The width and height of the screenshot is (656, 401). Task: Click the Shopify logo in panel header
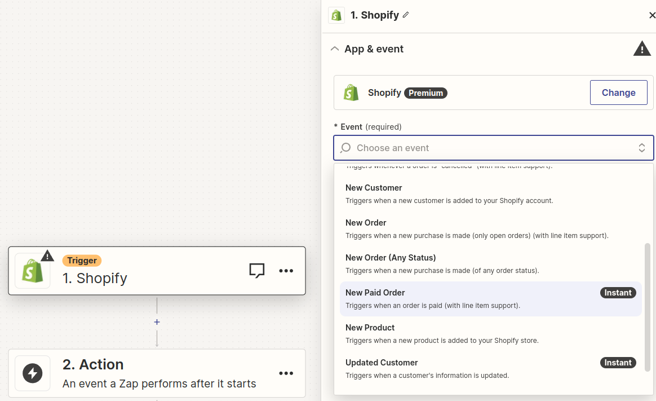tap(336, 15)
